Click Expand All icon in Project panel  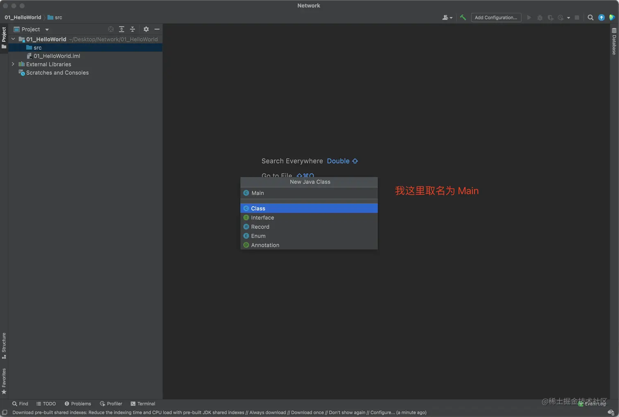click(122, 29)
